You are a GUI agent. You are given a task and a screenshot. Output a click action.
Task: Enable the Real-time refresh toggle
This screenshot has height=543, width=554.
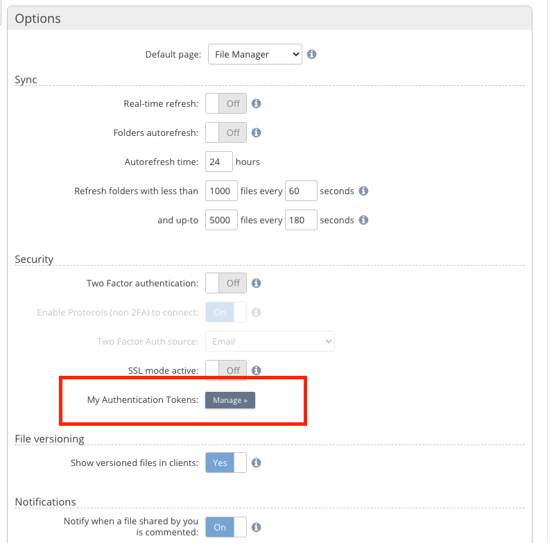tap(226, 103)
